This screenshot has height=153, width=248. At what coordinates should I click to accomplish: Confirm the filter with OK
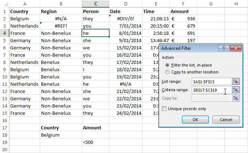pos(195,120)
